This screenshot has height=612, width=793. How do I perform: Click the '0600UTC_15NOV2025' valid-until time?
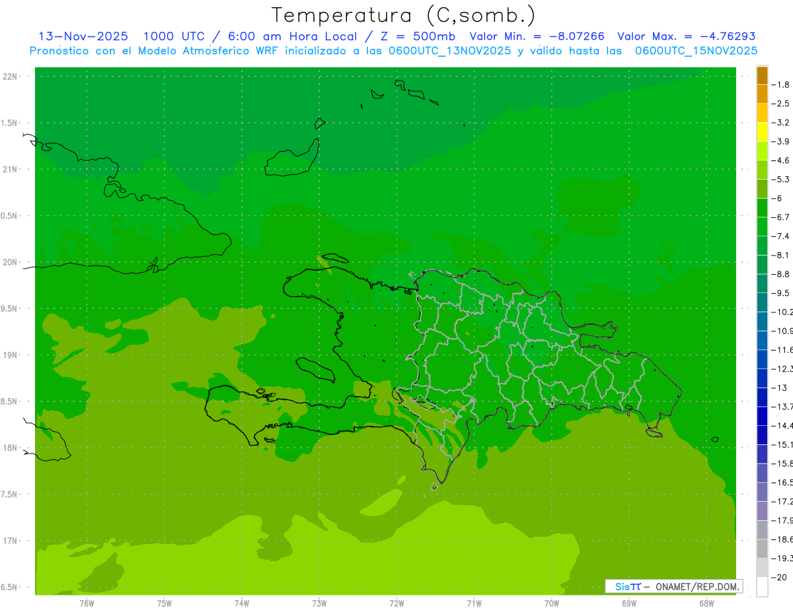pos(696,50)
